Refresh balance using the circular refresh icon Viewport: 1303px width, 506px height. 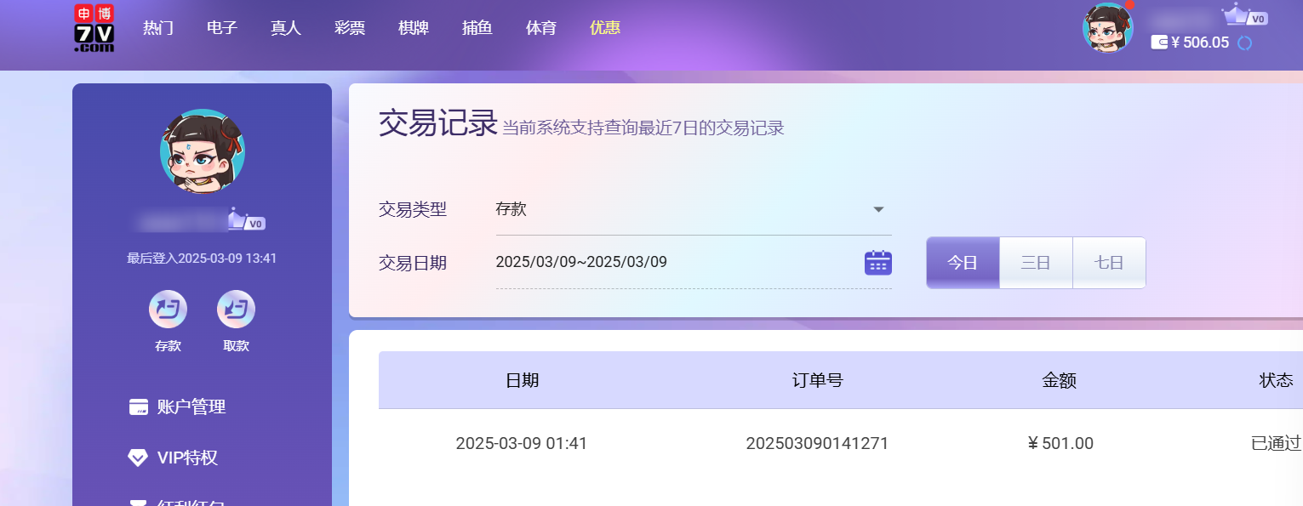(1244, 43)
